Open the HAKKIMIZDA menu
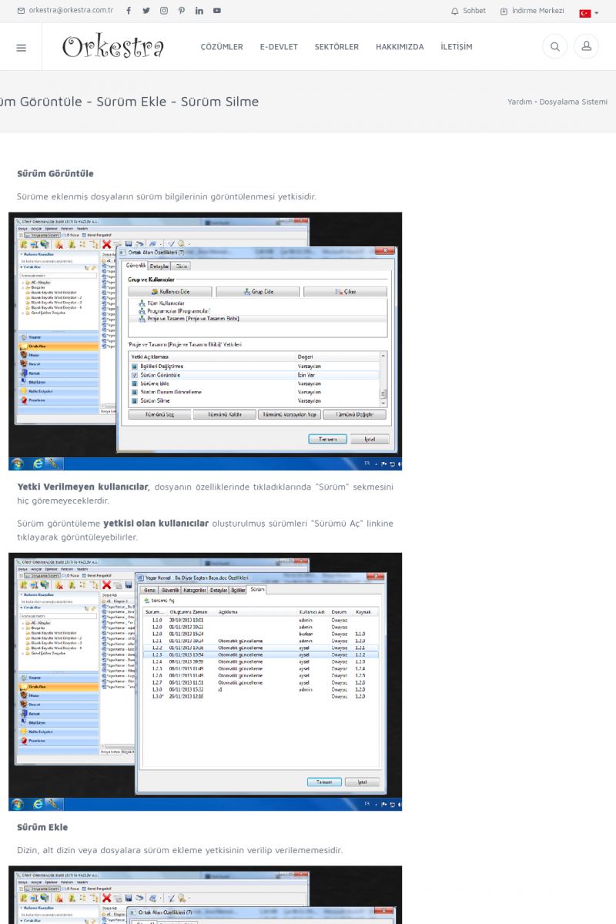The width and height of the screenshot is (616, 924). point(400,47)
